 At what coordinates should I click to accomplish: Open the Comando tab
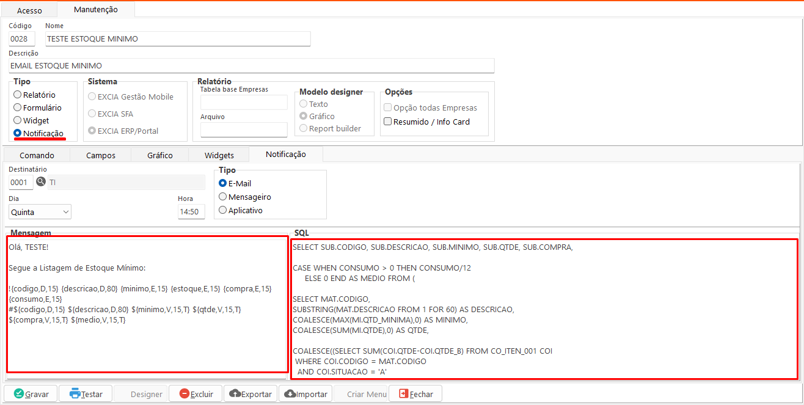tap(37, 155)
